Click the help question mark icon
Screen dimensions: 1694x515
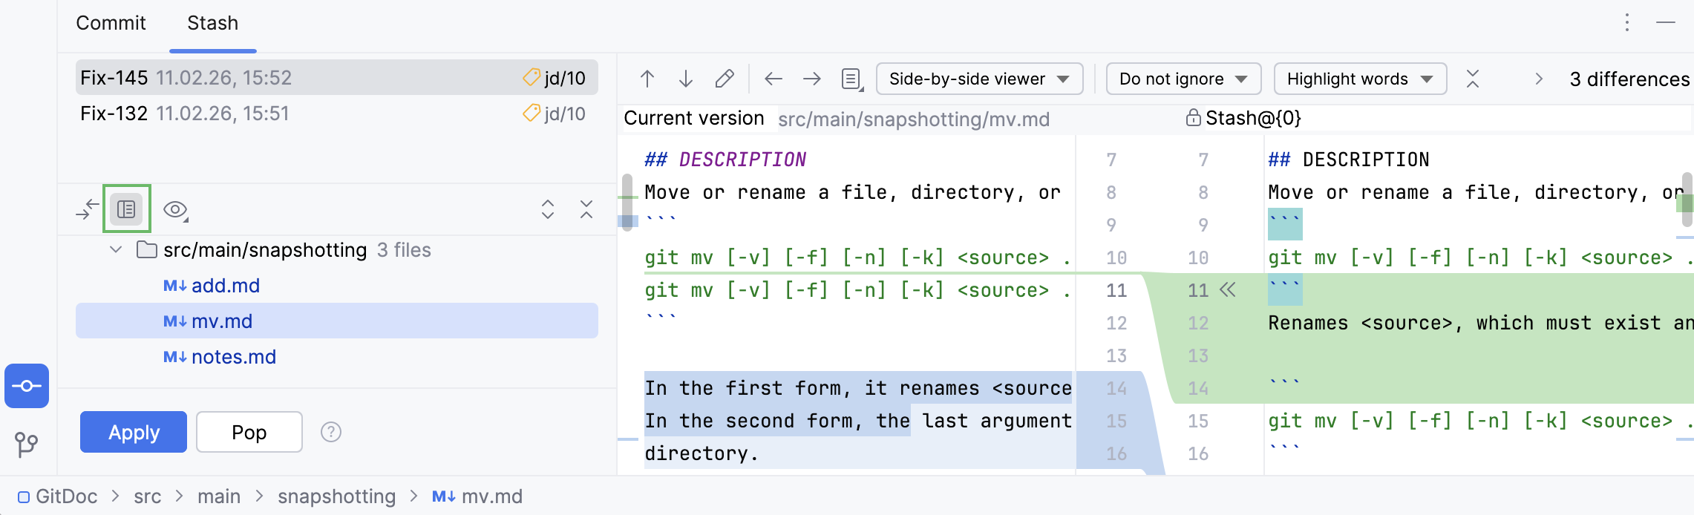click(331, 432)
